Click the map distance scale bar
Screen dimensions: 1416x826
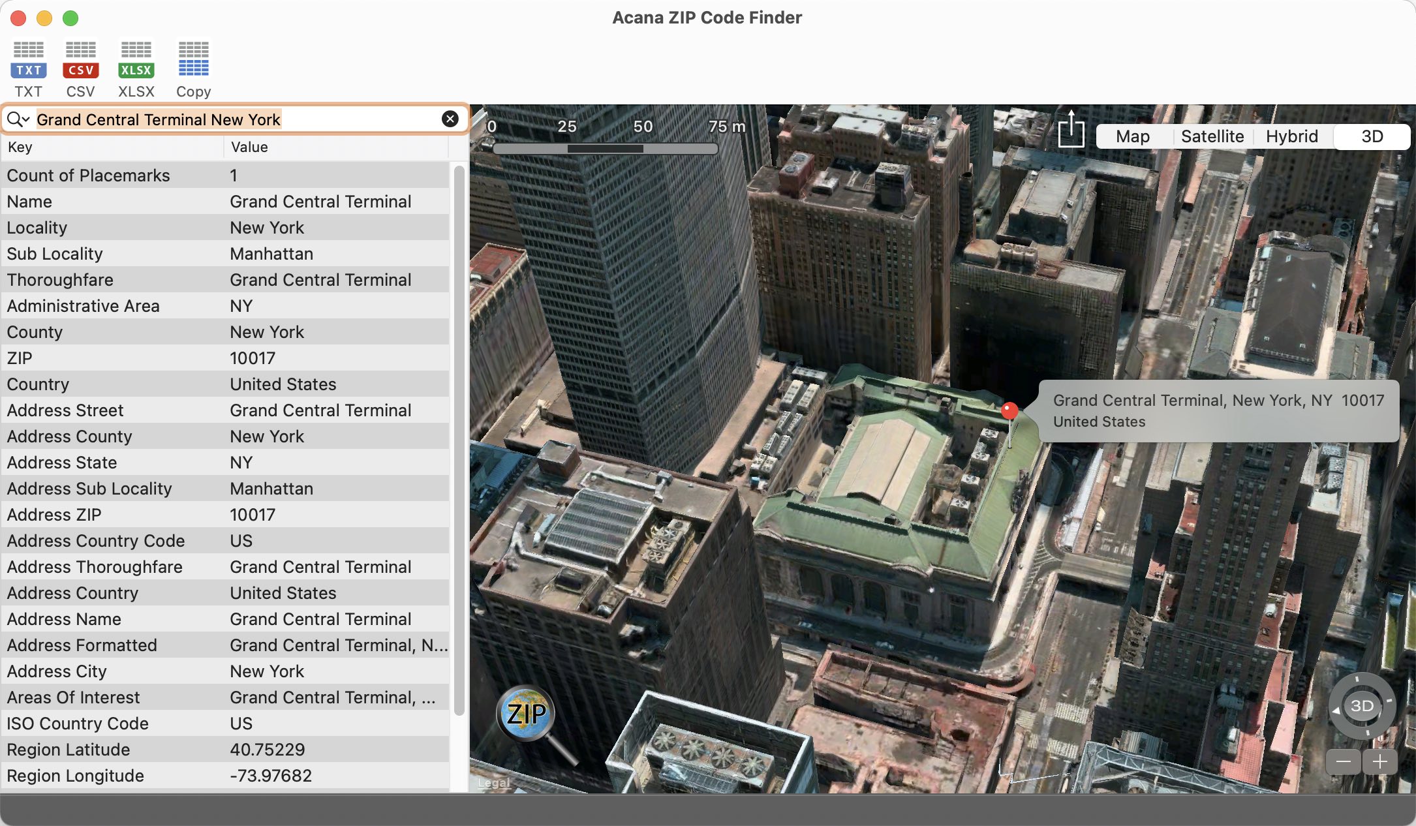pos(606,149)
